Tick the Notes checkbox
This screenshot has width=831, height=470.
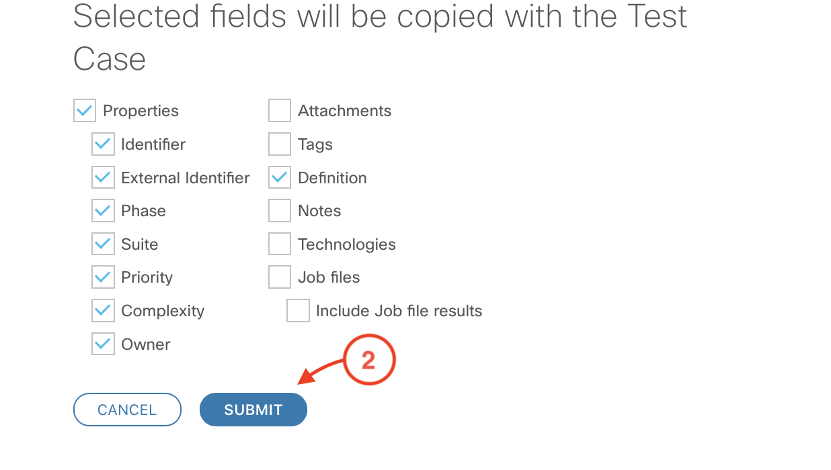tap(280, 211)
